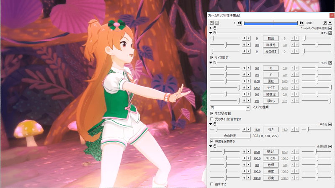Disable the 色調補正 effect checkbox
The height and width of the screenshot is (188, 335).
point(330,147)
